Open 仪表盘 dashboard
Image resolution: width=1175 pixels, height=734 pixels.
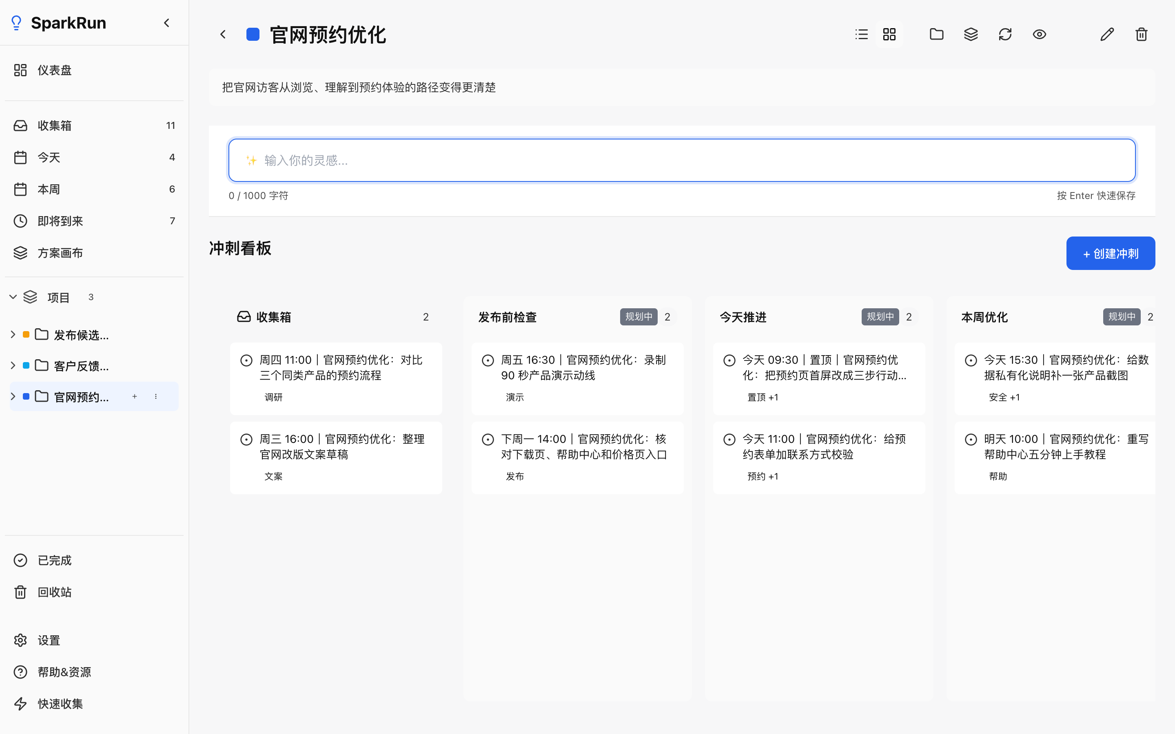(94, 71)
